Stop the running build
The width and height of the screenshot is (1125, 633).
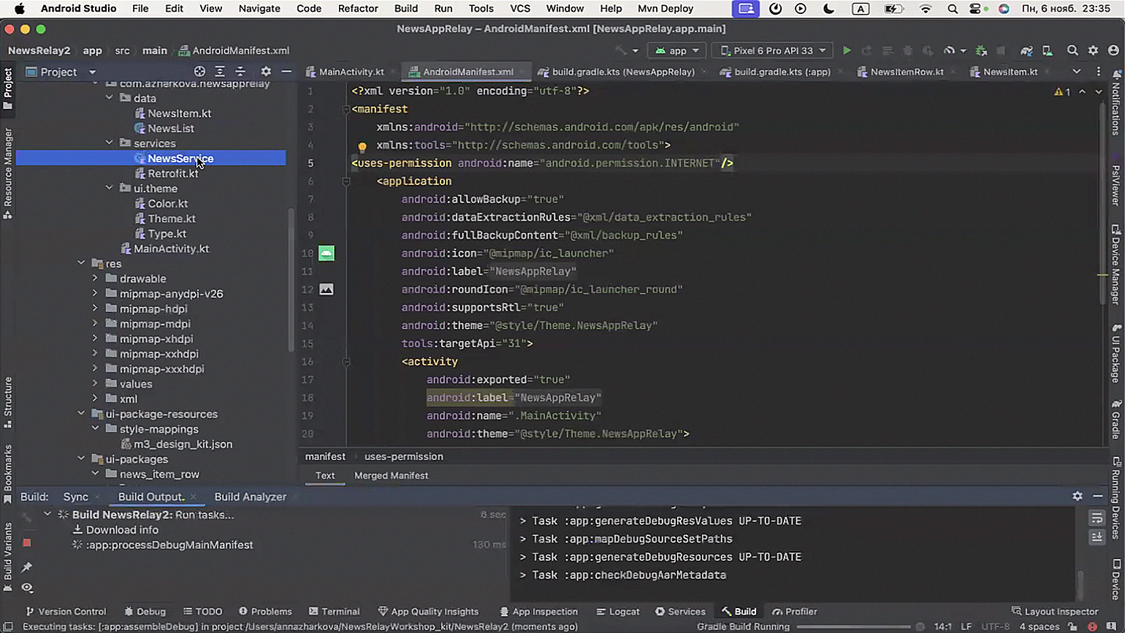(27, 542)
